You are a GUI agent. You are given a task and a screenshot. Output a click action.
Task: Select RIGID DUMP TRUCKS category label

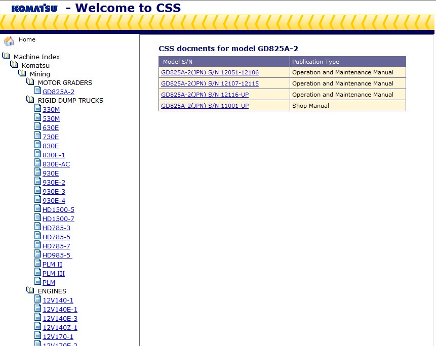(x=70, y=100)
